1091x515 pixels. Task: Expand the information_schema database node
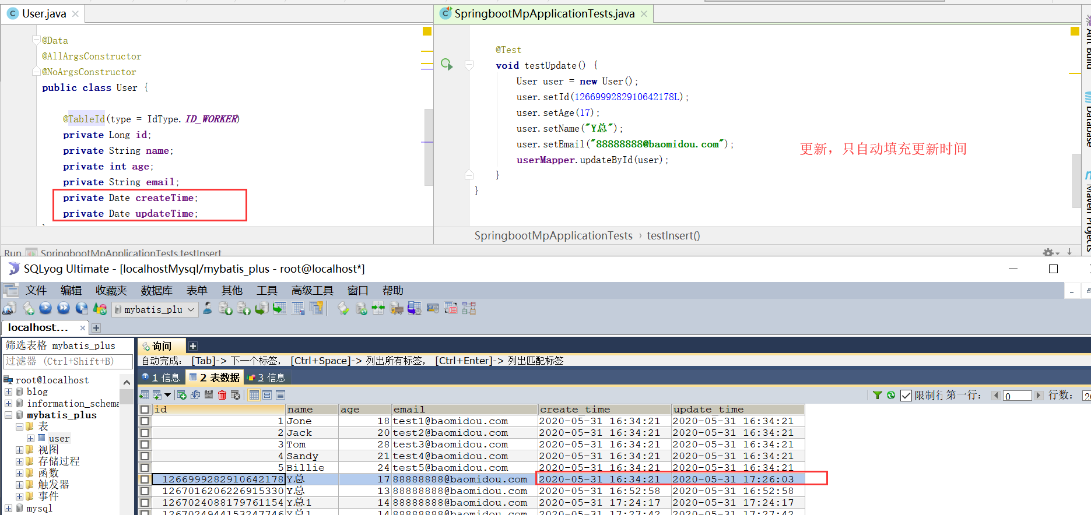coord(8,403)
